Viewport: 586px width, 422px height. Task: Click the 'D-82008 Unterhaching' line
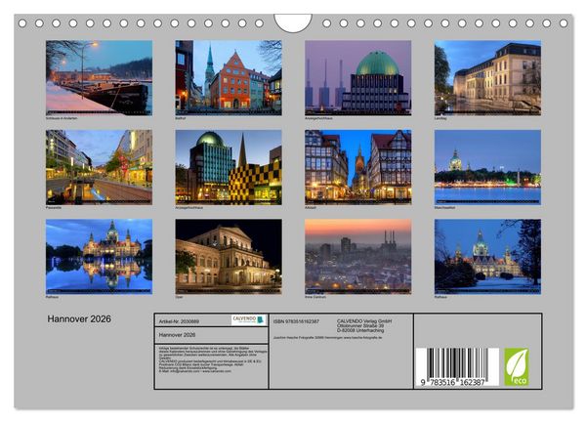coord(360,330)
